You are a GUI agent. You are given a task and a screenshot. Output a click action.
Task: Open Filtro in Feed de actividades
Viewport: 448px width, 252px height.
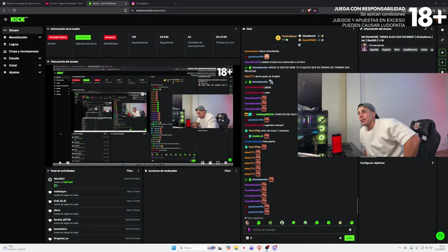pyautogui.click(x=130, y=171)
